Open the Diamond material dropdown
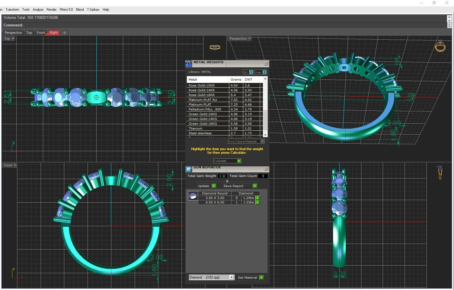 pyautogui.click(x=231, y=277)
